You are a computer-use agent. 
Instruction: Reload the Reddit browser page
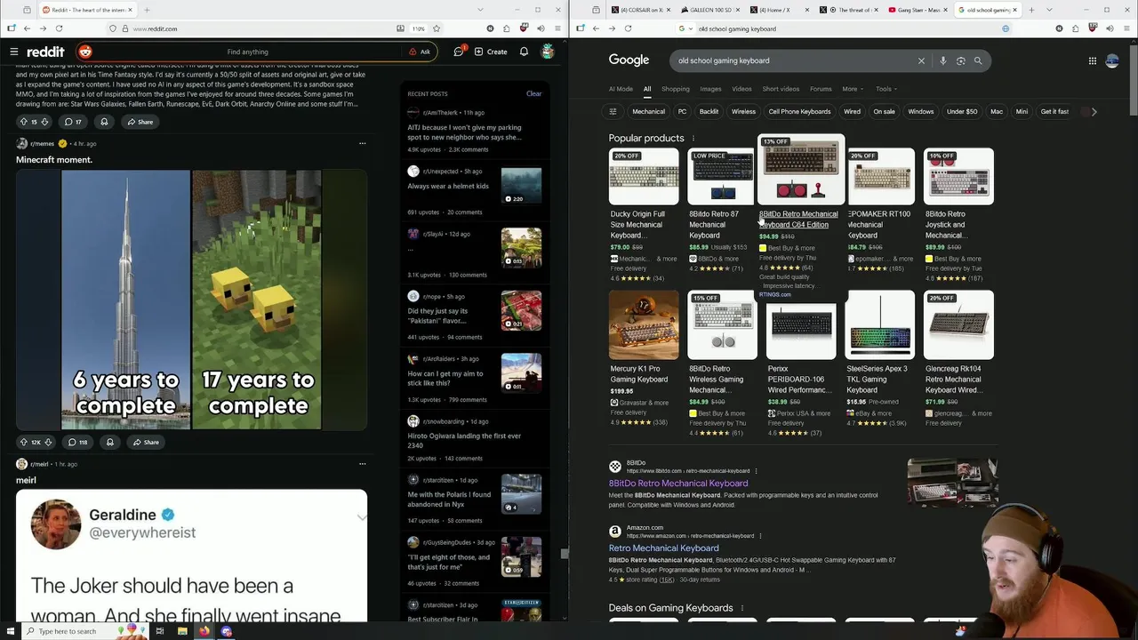pyautogui.click(x=59, y=28)
